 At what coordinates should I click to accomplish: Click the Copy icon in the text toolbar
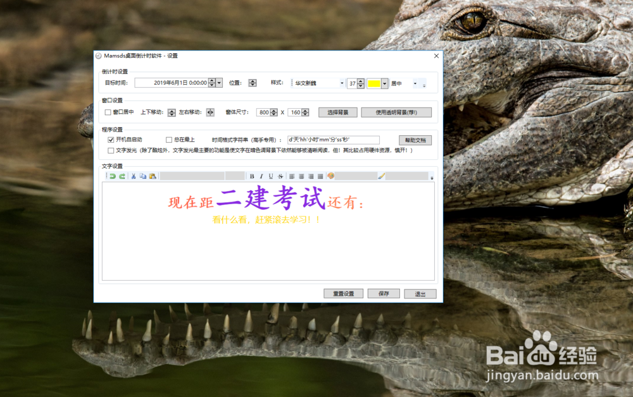[x=144, y=175]
